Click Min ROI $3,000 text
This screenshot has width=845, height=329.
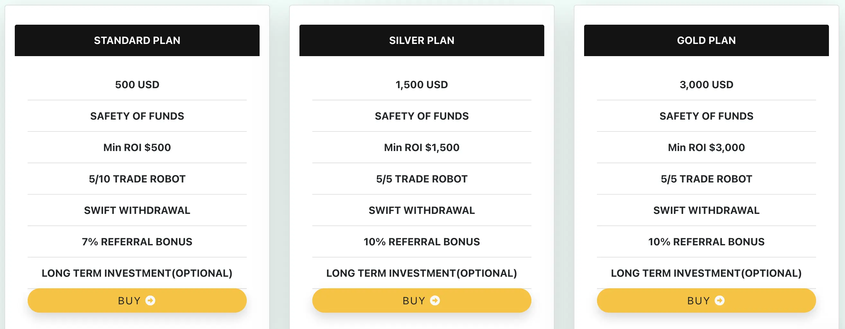(x=706, y=147)
